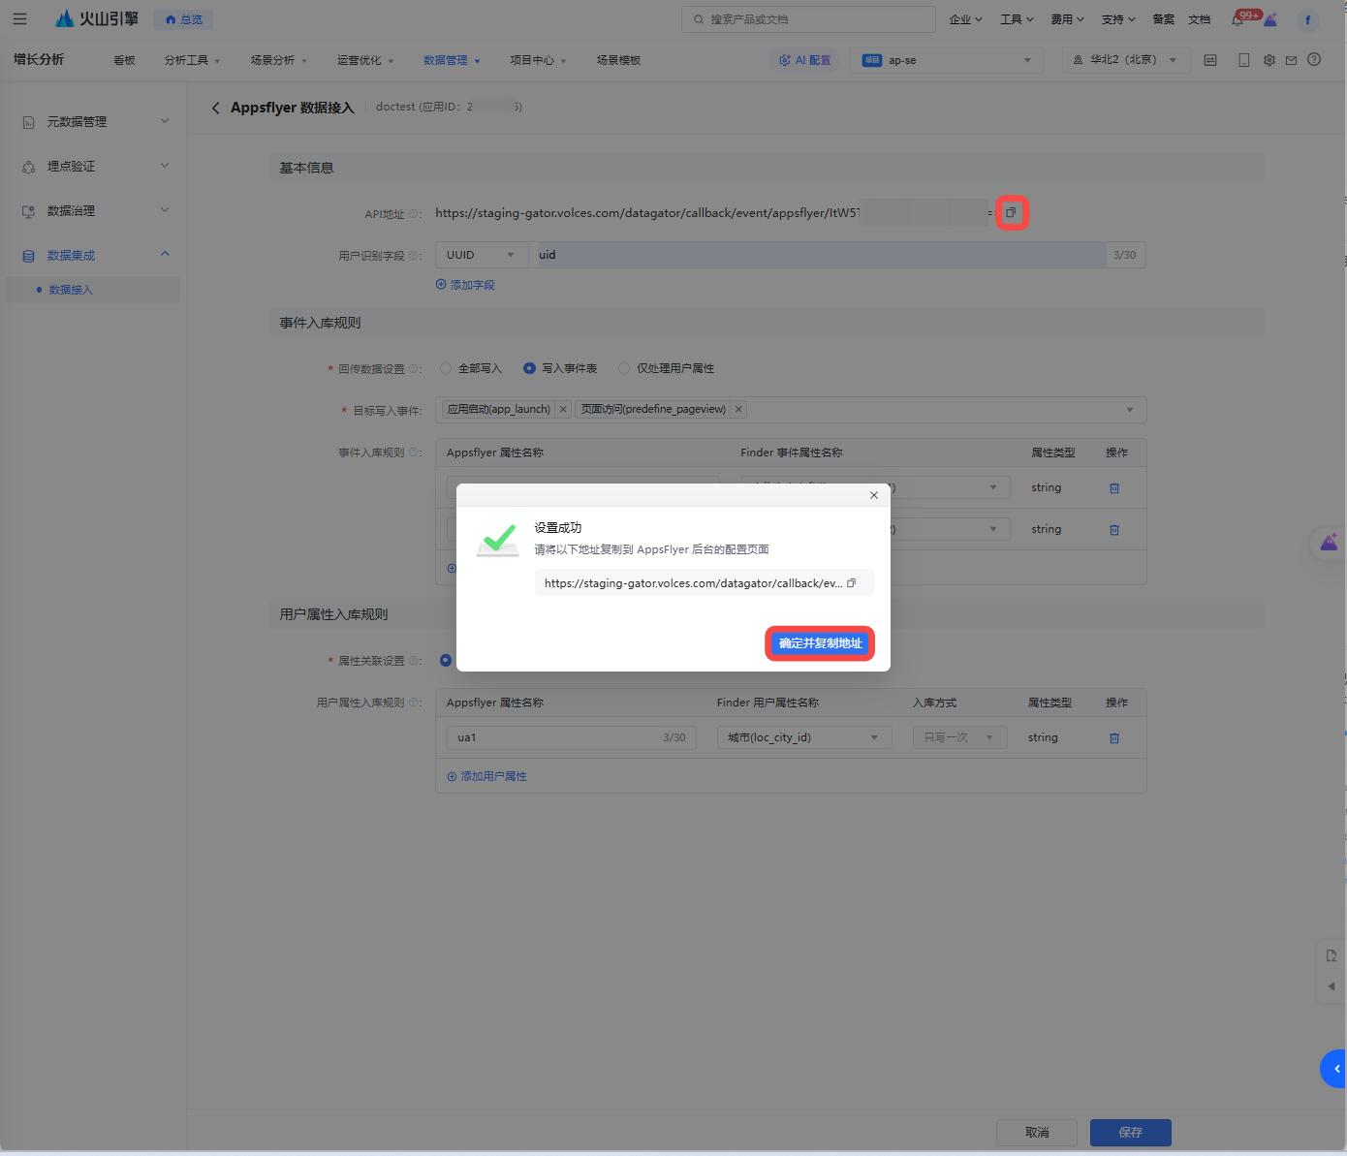Open the 场景模板 tab

click(x=618, y=60)
